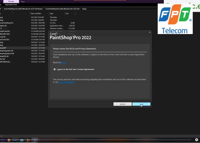Switch to the Manage ribbon tab
The width and height of the screenshot is (200, 143).
tap(11, 1)
